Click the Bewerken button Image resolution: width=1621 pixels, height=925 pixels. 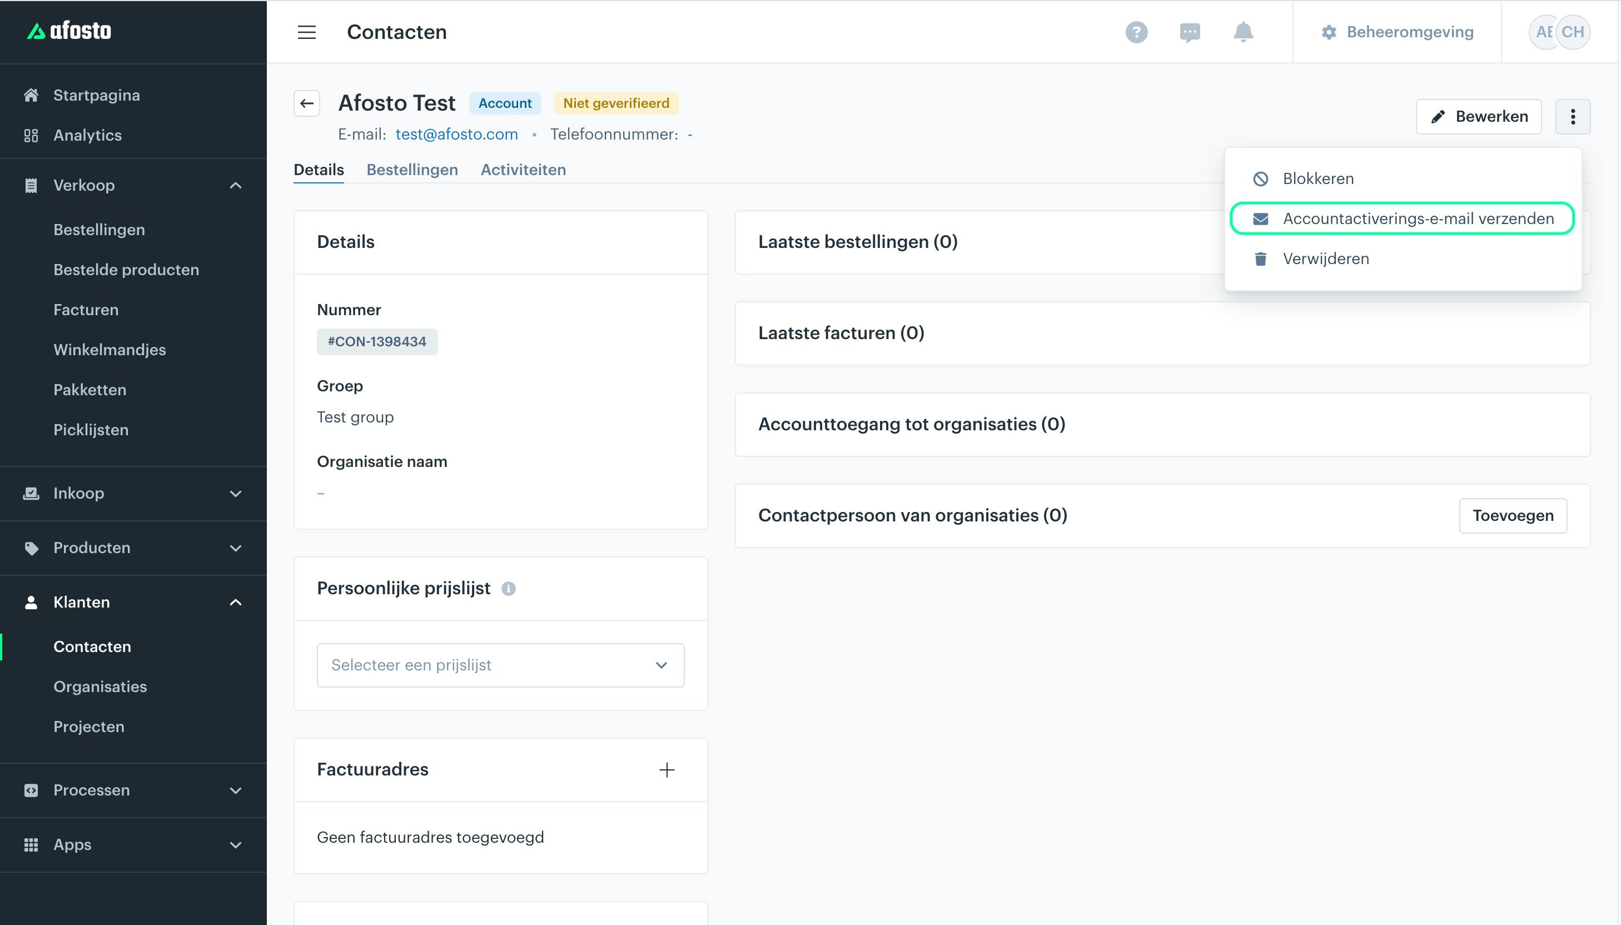click(1478, 116)
